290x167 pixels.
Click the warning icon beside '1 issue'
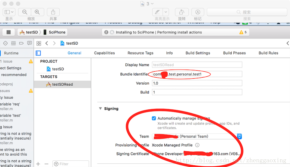point(31,61)
